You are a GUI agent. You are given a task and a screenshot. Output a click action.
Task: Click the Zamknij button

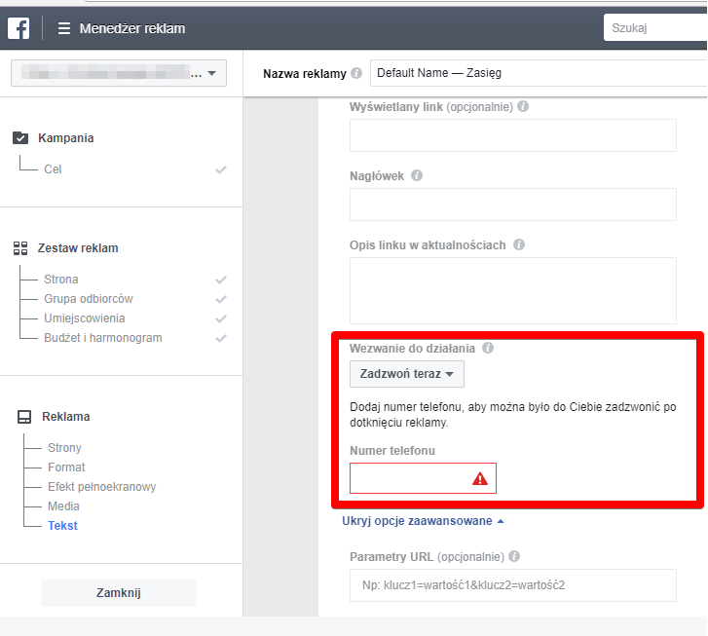[x=119, y=592]
